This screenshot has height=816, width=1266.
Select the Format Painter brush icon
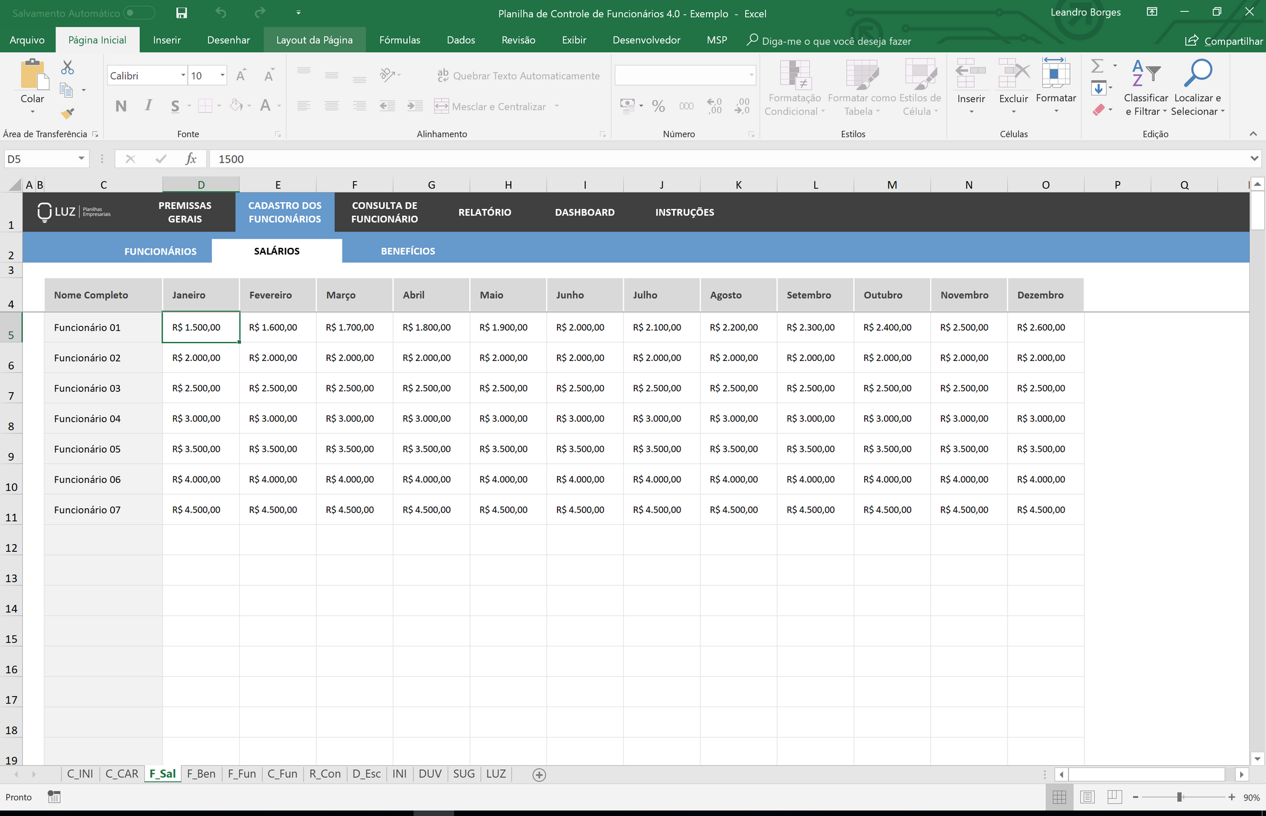click(x=67, y=114)
